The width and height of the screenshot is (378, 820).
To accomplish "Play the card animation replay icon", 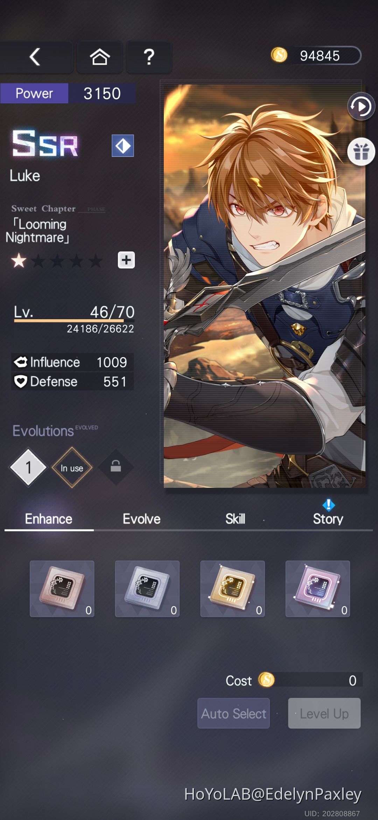I will click(361, 106).
